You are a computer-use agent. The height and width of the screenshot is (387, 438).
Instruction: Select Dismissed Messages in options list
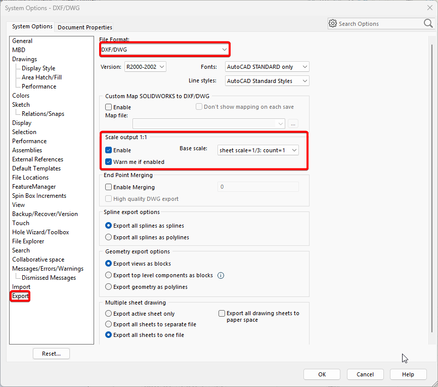tap(49, 278)
